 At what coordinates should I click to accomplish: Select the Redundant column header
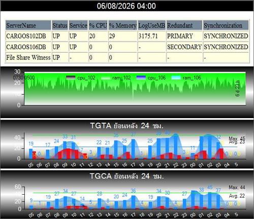pos(184,25)
